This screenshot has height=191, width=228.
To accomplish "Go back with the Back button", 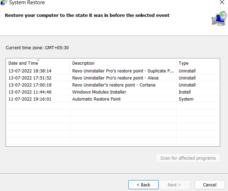I will point(143,185).
